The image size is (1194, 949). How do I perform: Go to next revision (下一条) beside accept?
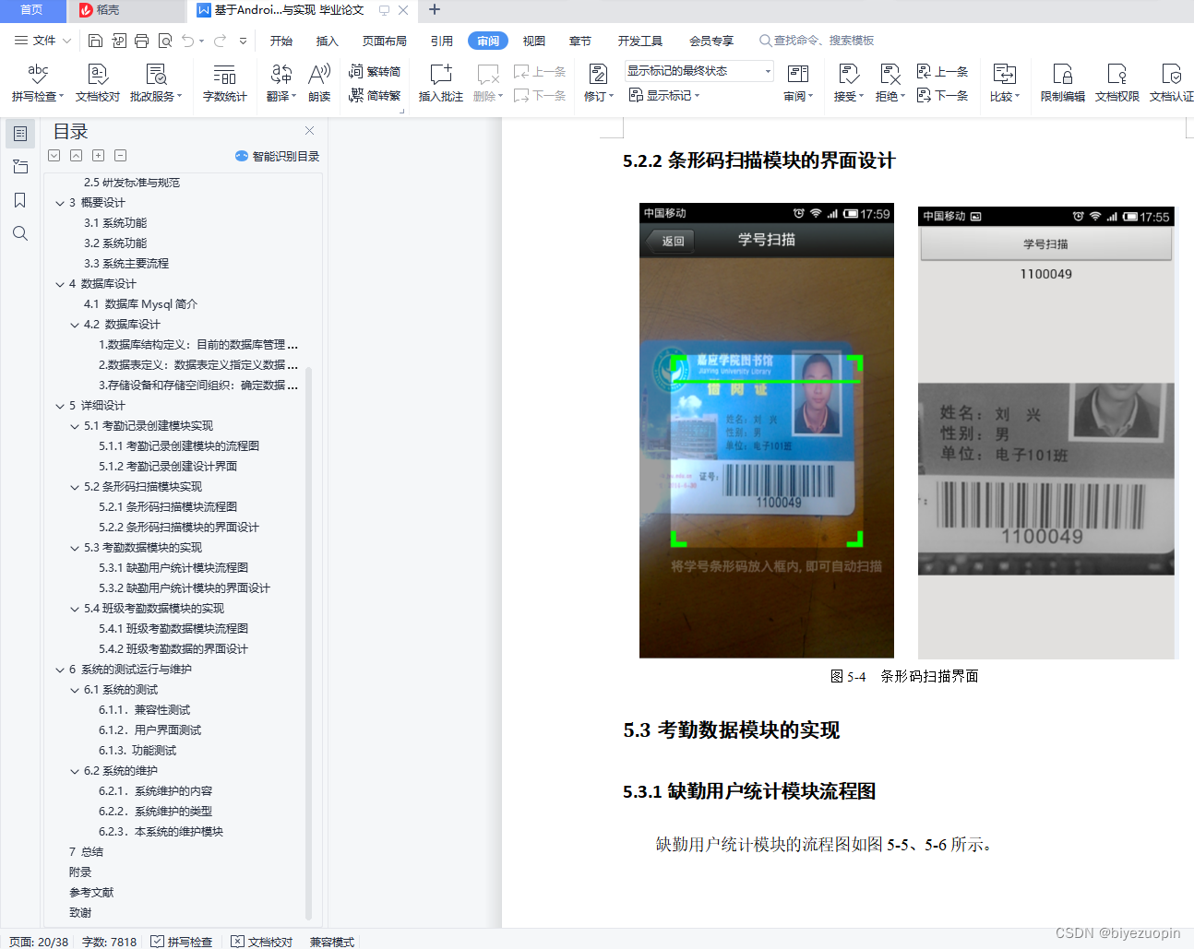(x=942, y=95)
